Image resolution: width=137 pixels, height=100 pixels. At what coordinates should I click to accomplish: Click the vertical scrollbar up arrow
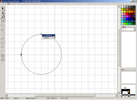point(119,6)
